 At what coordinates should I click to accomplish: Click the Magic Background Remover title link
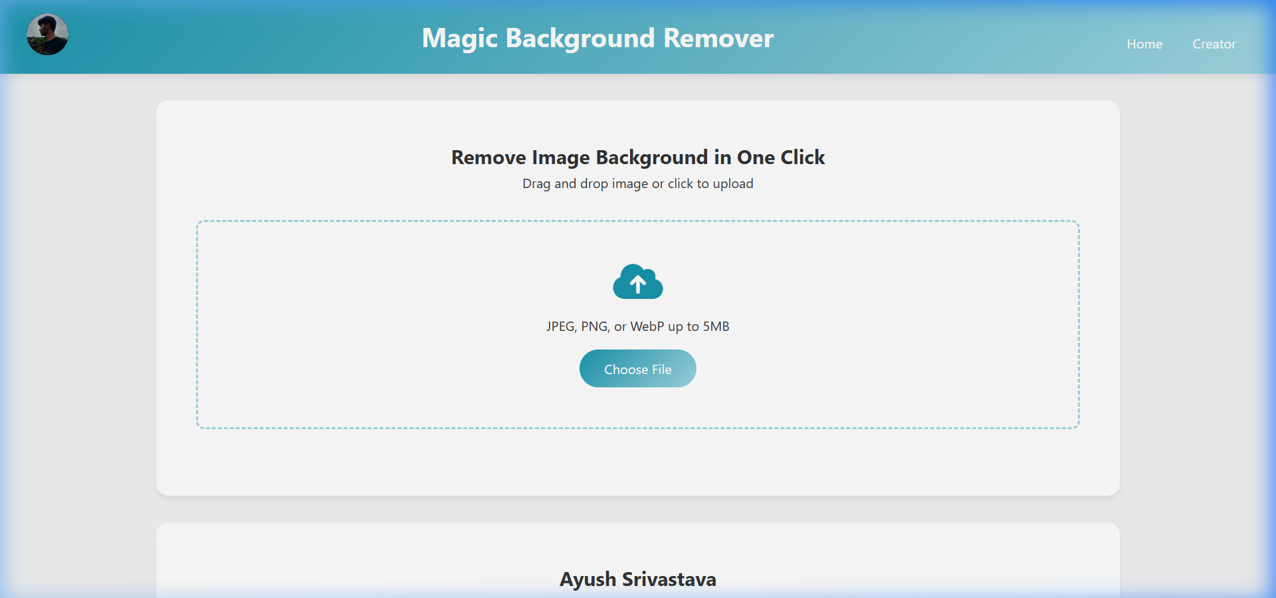(x=597, y=38)
